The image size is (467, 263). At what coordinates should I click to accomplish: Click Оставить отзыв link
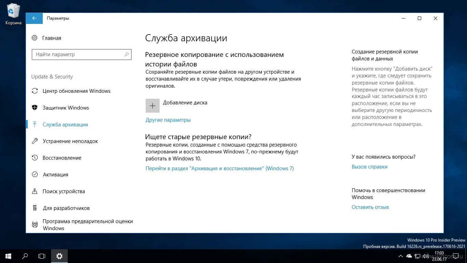[x=370, y=207]
